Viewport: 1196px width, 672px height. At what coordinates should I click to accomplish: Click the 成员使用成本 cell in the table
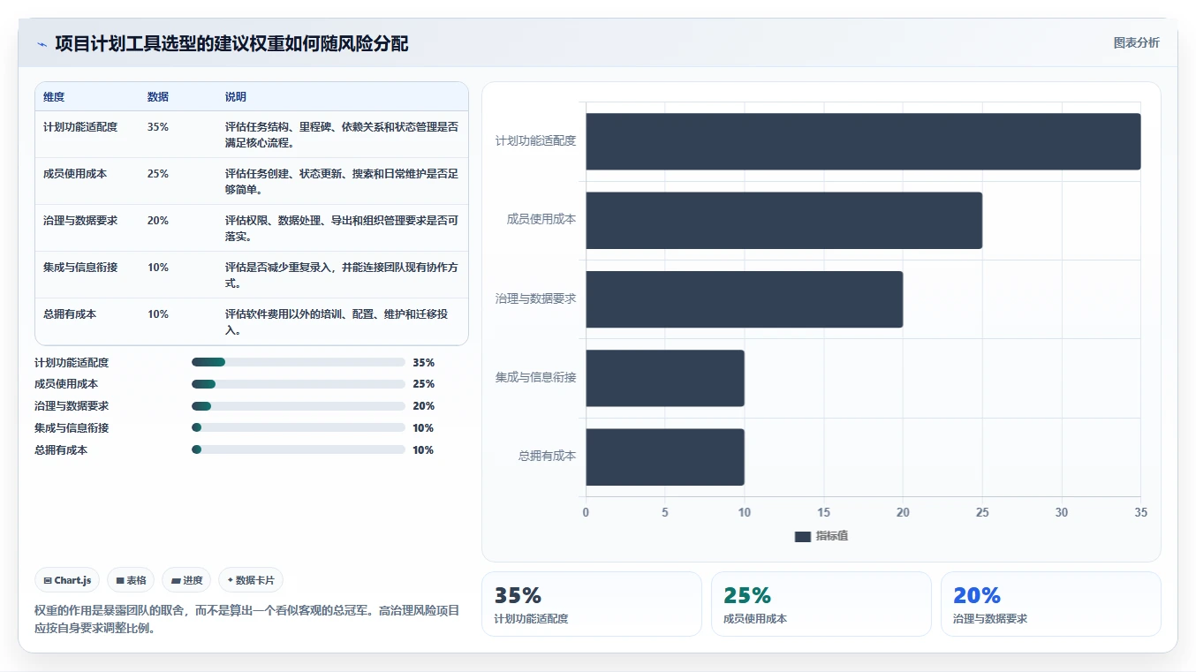75,174
